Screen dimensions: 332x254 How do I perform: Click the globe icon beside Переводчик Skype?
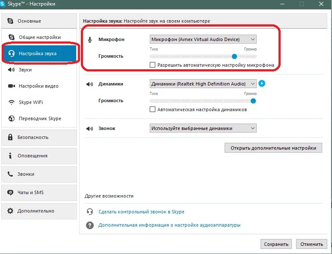(x=12, y=118)
